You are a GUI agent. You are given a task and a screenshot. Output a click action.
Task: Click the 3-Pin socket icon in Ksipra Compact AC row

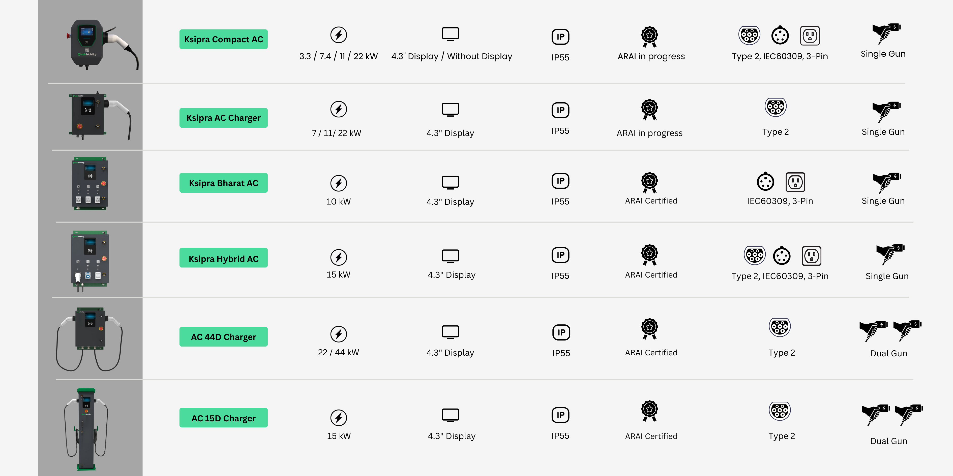coord(810,36)
